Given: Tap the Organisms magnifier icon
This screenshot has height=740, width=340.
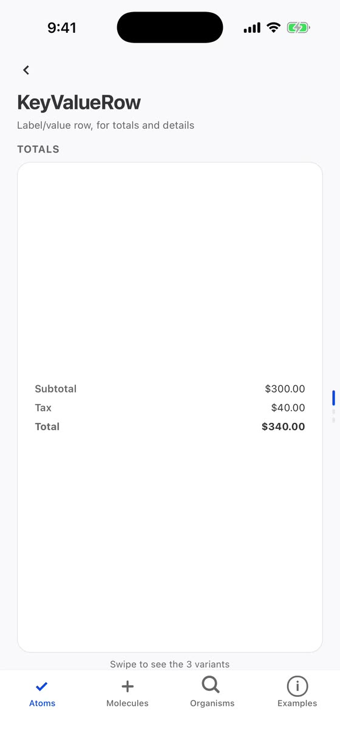Looking at the screenshot, I should [x=211, y=685].
